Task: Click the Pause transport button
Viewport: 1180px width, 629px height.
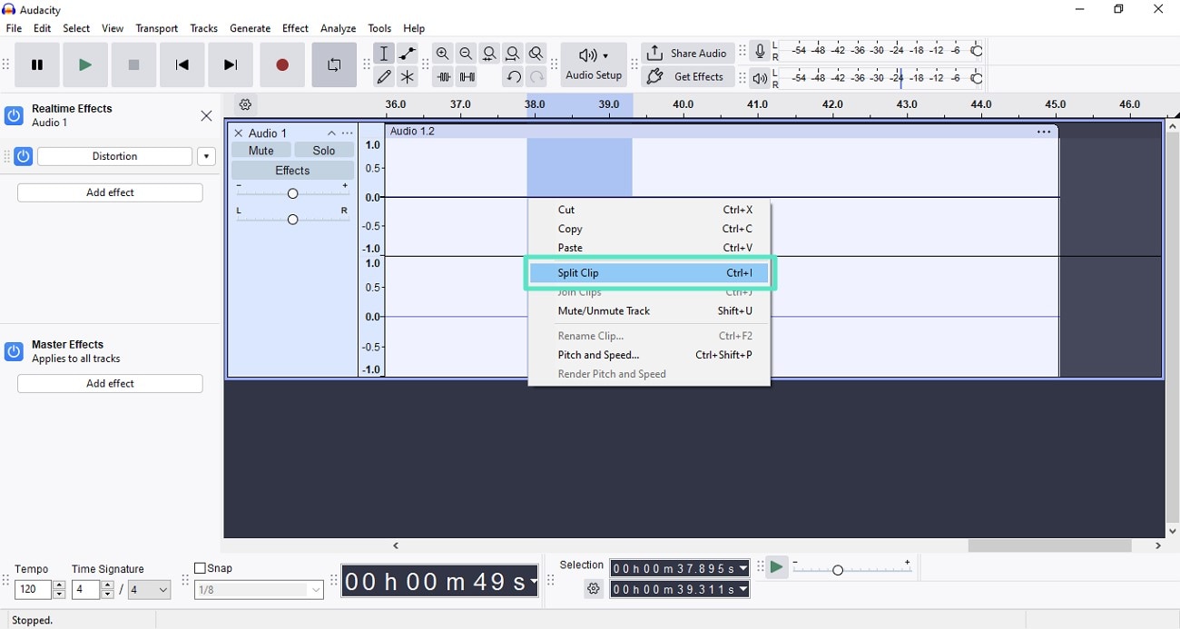Action: pos(37,64)
